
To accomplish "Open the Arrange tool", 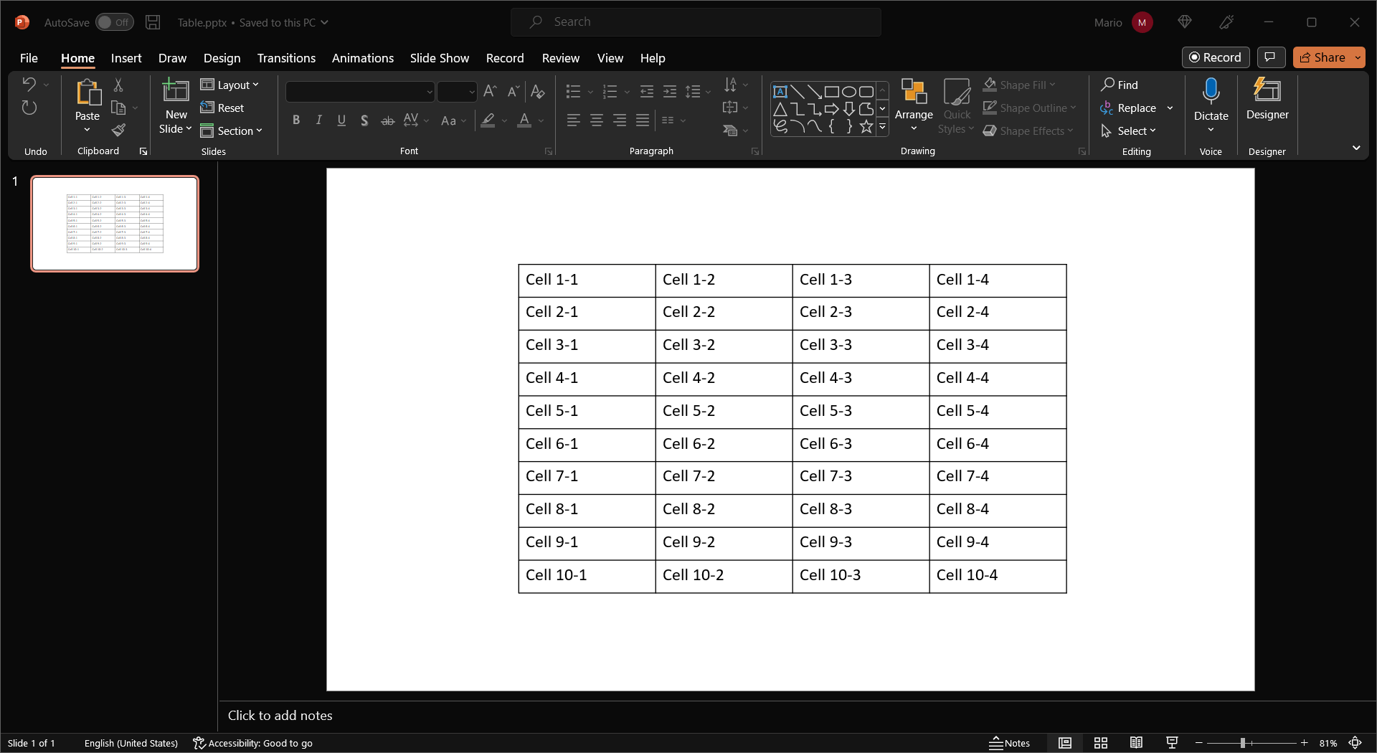I will [x=913, y=104].
